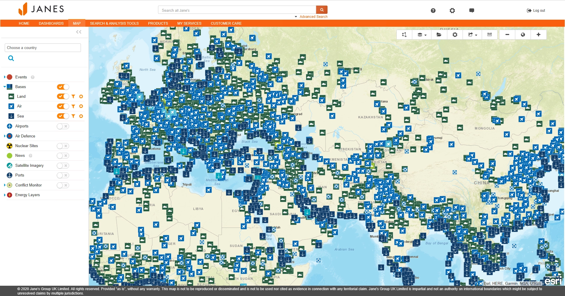Enable the News layer

(x=63, y=156)
